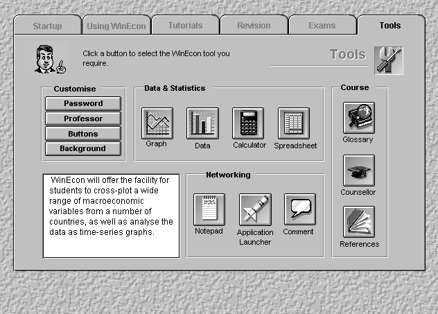Go to the Exams tab
Image resolution: width=438 pixels, height=314 pixels.
pyautogui.click(x=322, y=26)
